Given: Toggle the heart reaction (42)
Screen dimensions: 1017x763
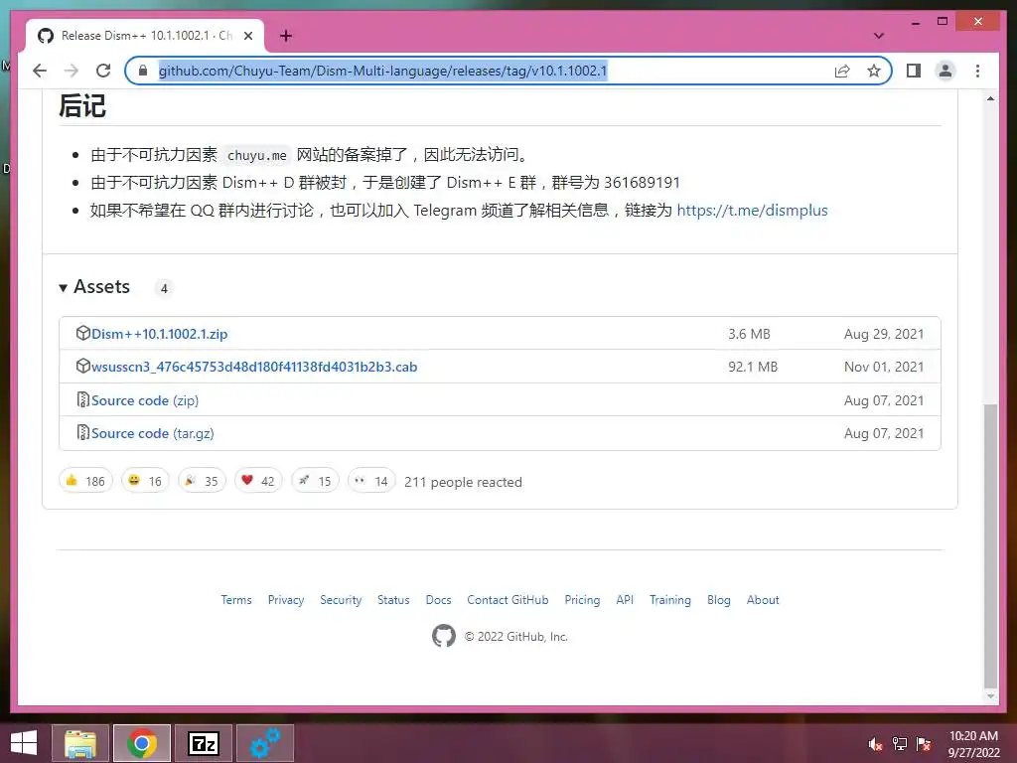Looking at the screenshot, I should coord(258,481).
